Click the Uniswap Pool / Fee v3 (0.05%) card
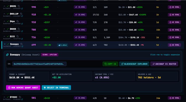 (x=114, y=76)
